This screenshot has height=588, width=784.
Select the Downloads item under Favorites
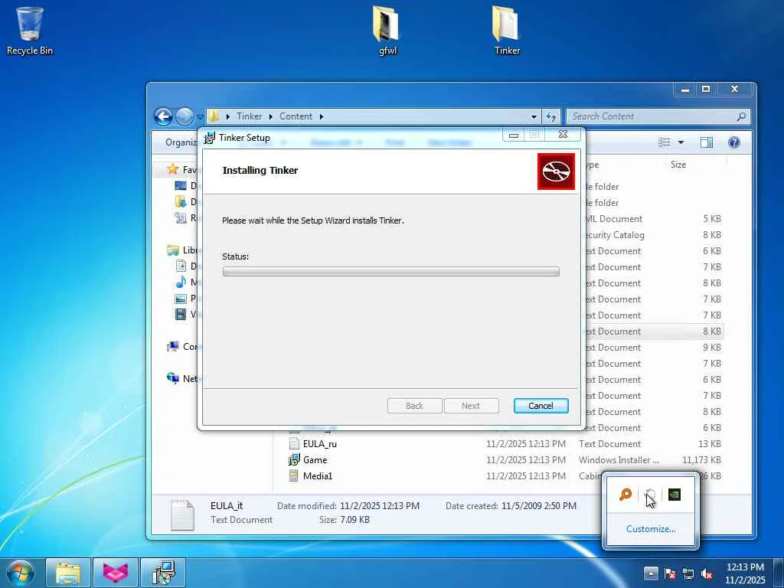coord(181,202)
